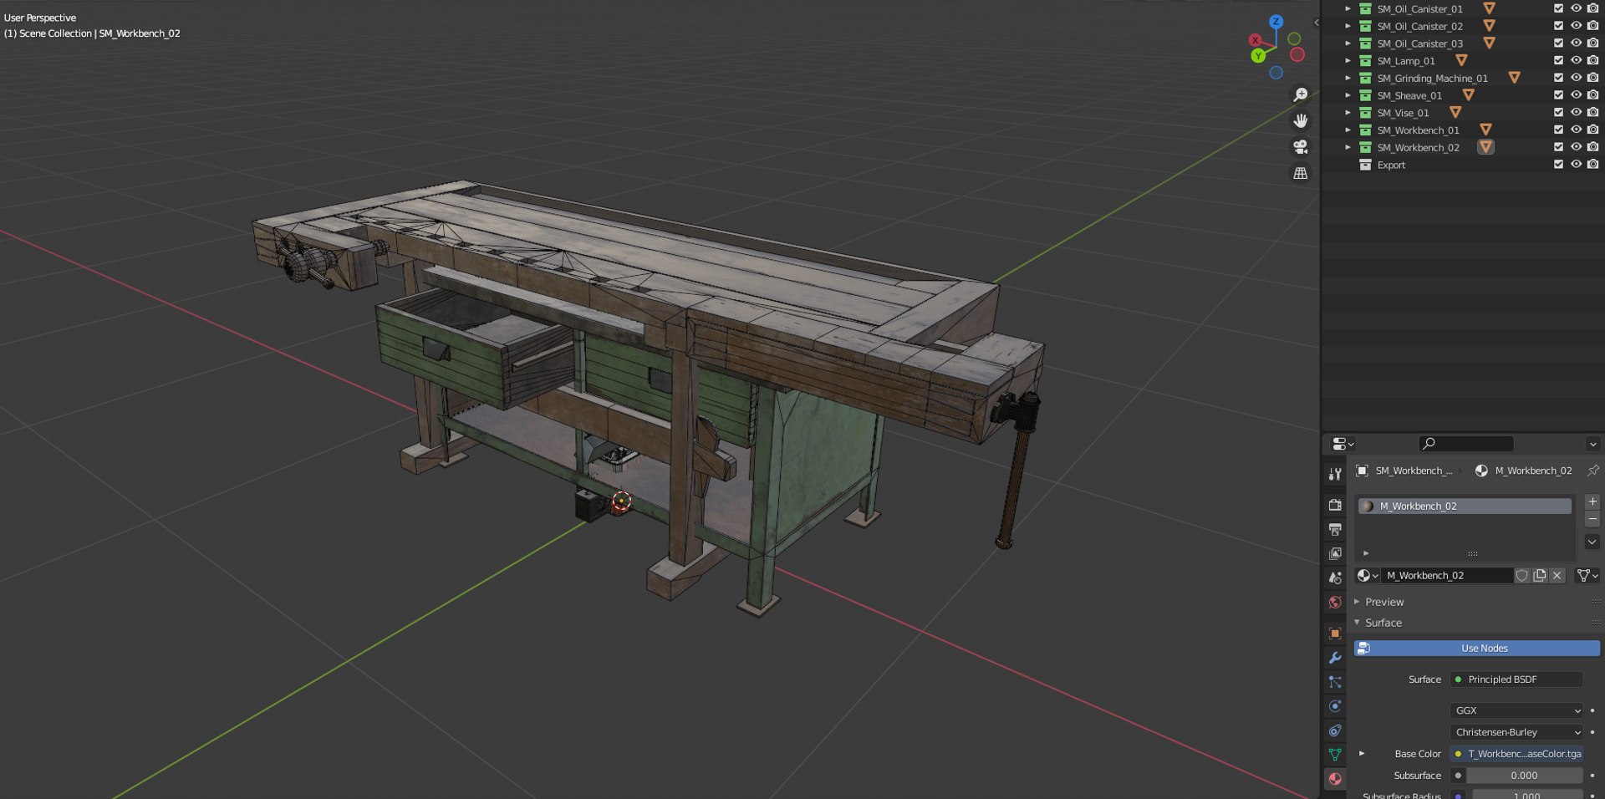Image resolution: width=1605 pixels, height=799 pixels.
Task: Open Object Data green triangle tab
Action: 1335,755
